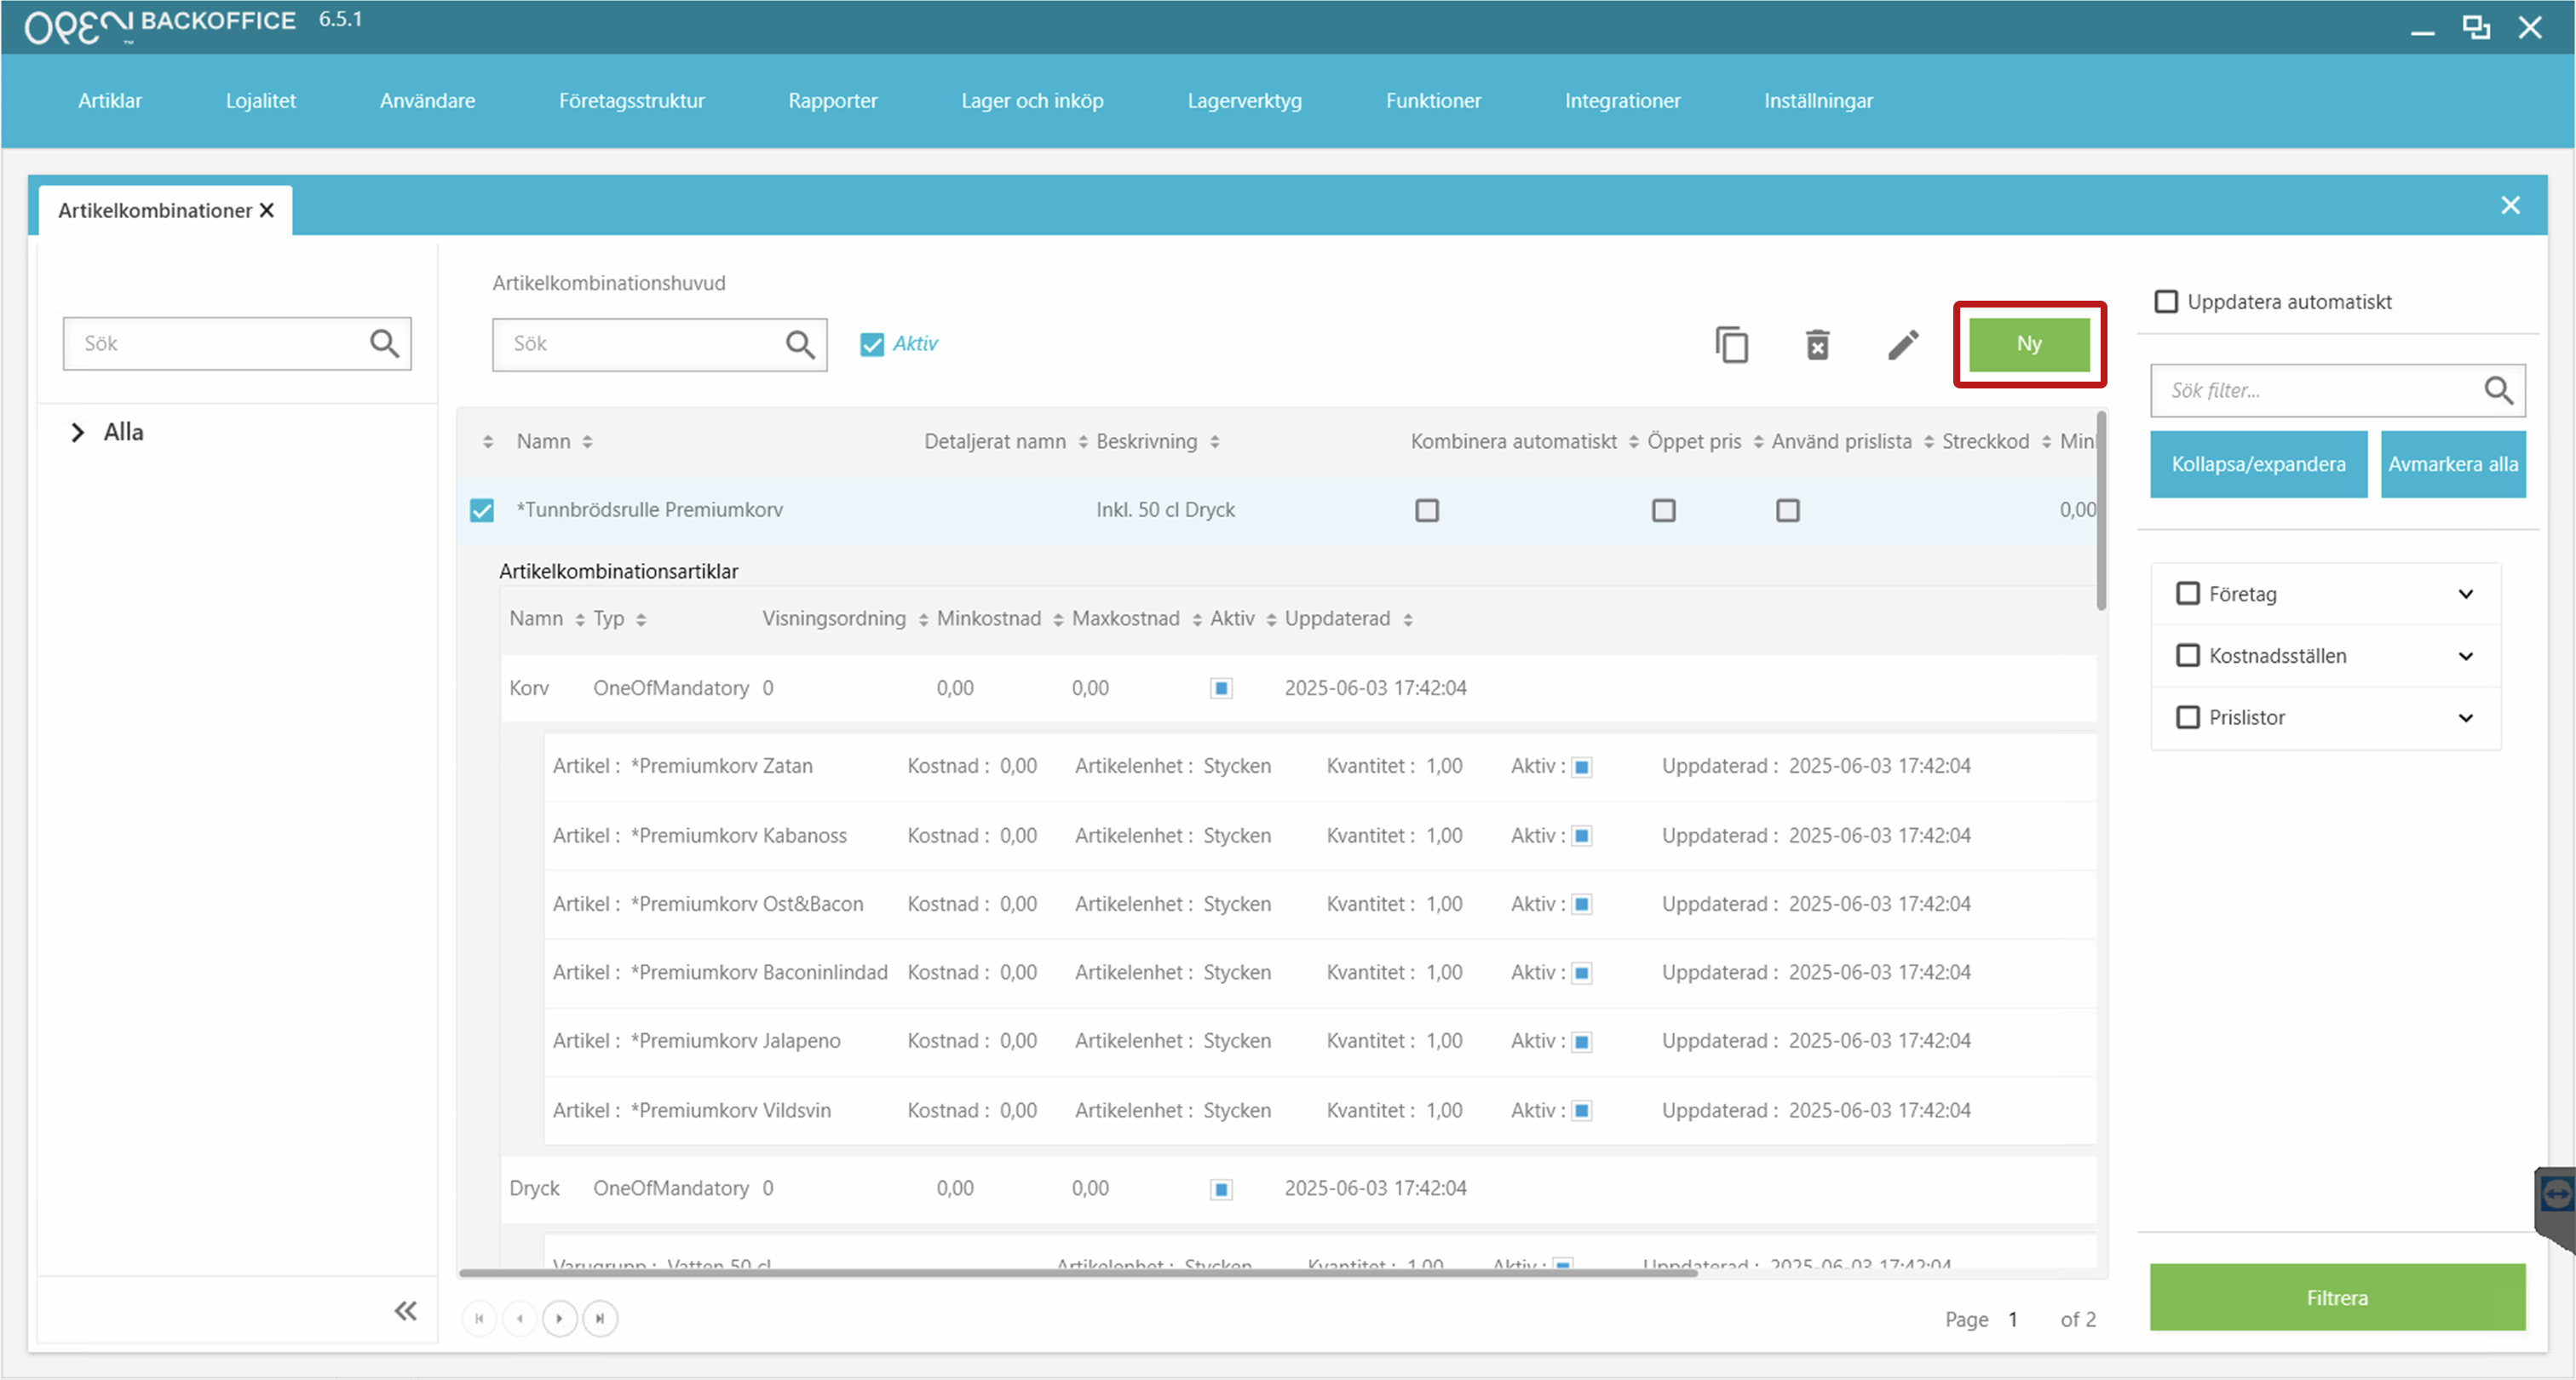The image size is (2576, 1380).
Task: Check the Kombinera automatiskt box for Tunnbrödsrulle
Action: click(1426, 510)
